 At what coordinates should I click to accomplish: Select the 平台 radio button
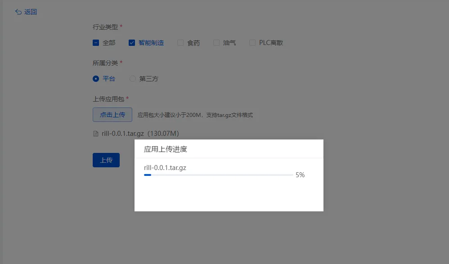click(95, 78)
